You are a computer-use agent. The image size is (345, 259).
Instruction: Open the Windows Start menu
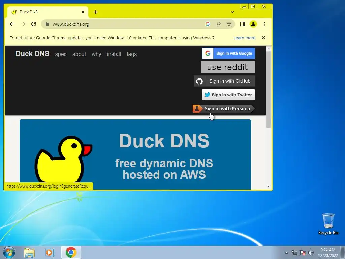click(9, 252)
